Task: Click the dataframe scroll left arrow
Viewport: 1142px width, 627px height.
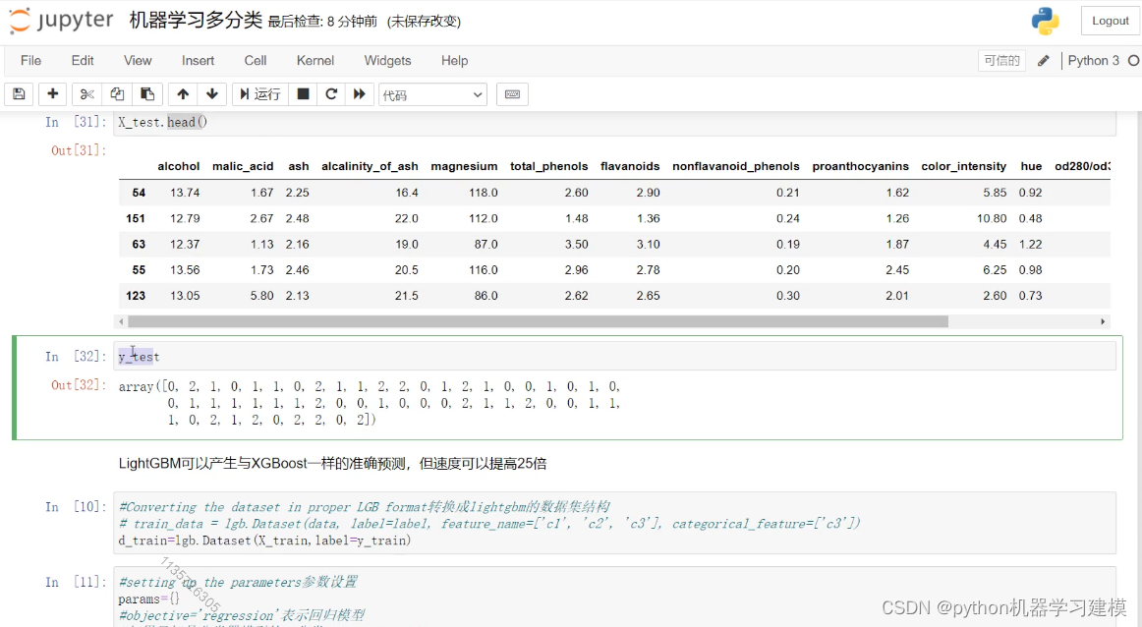Action: 121,321
